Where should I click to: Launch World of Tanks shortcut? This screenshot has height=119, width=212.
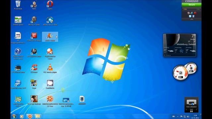pyautogui.click(x=34, y=21)
